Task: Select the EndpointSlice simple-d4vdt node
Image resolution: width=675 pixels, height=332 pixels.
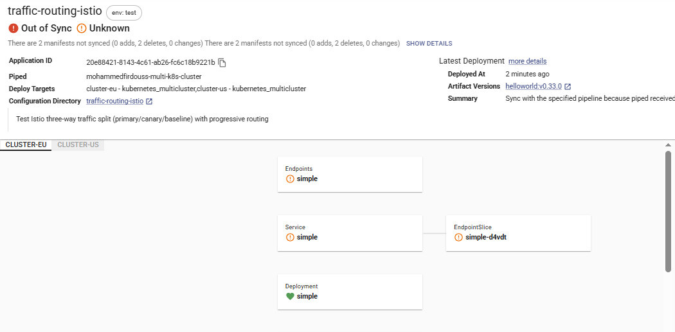Action: click(x=518, y=232)
